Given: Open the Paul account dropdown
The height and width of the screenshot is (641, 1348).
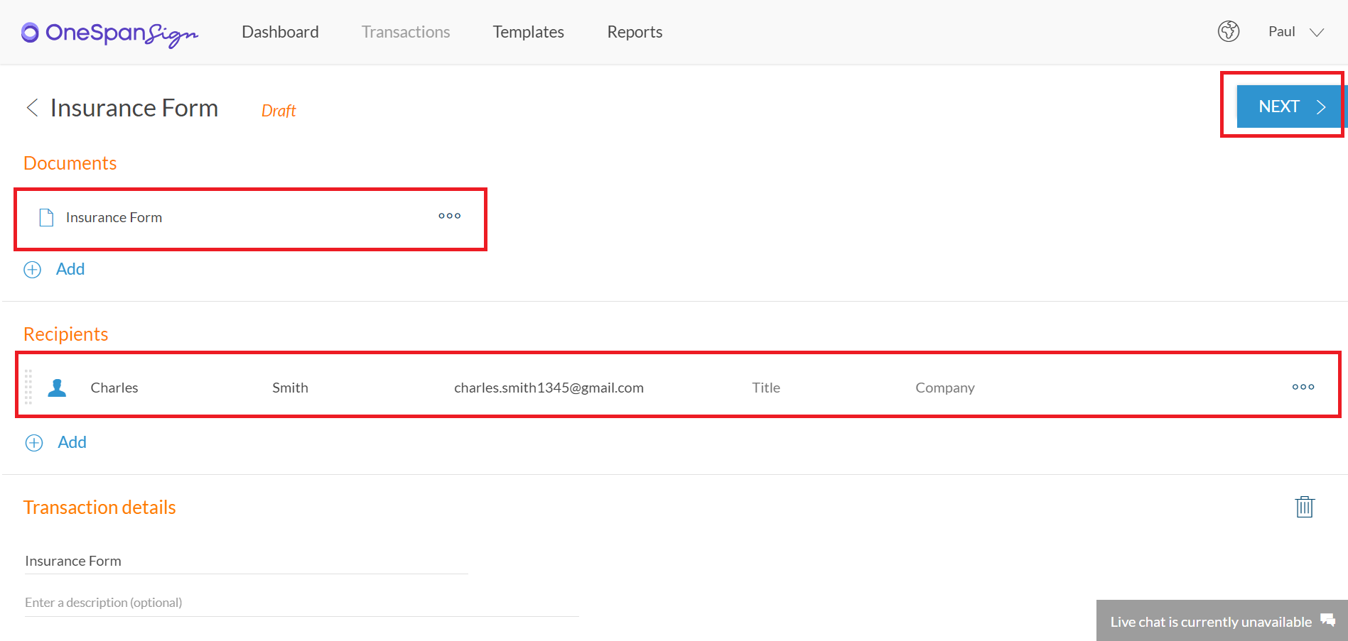Looking at the screenshot, I should click(1295, 31).
